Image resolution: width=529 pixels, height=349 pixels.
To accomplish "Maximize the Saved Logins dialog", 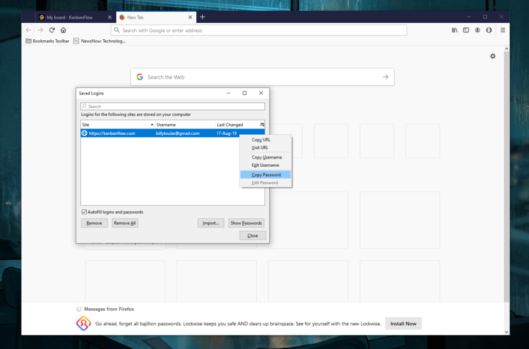I will tap(244, 93).
